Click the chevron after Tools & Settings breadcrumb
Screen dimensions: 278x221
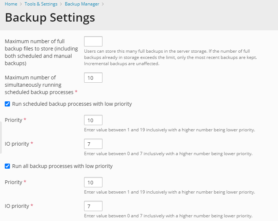click(61, 4)
